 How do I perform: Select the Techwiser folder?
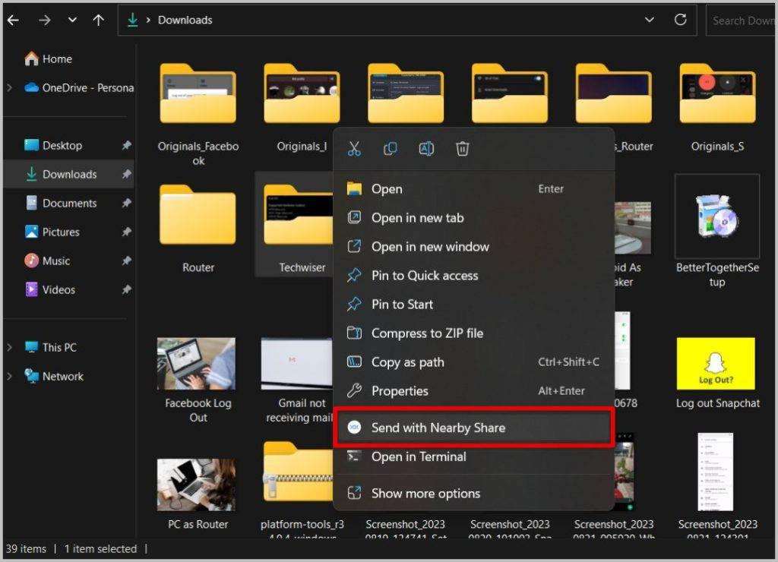pos(296,226)
